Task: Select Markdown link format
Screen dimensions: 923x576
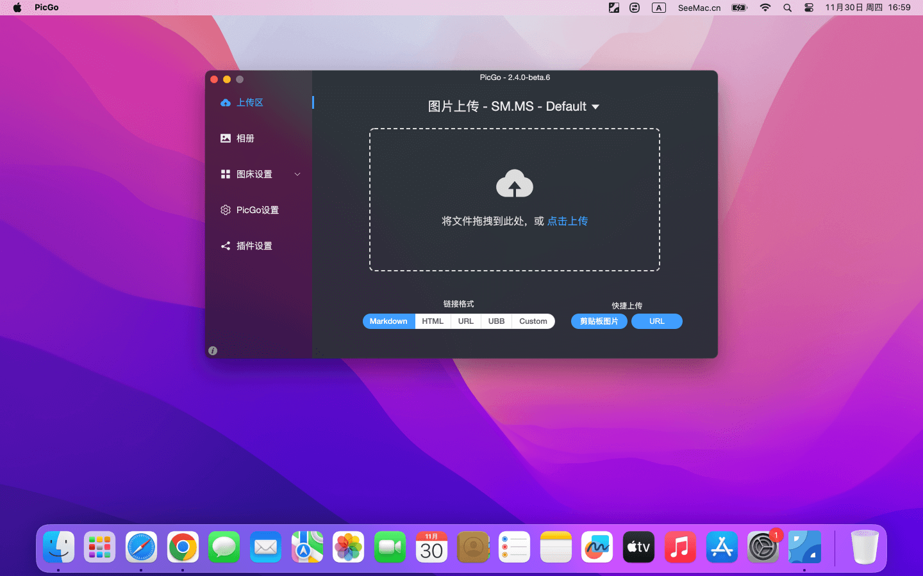Action: (388, 321)
